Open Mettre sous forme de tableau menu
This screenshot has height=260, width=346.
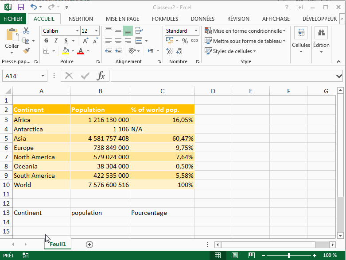tap(245, 41)
